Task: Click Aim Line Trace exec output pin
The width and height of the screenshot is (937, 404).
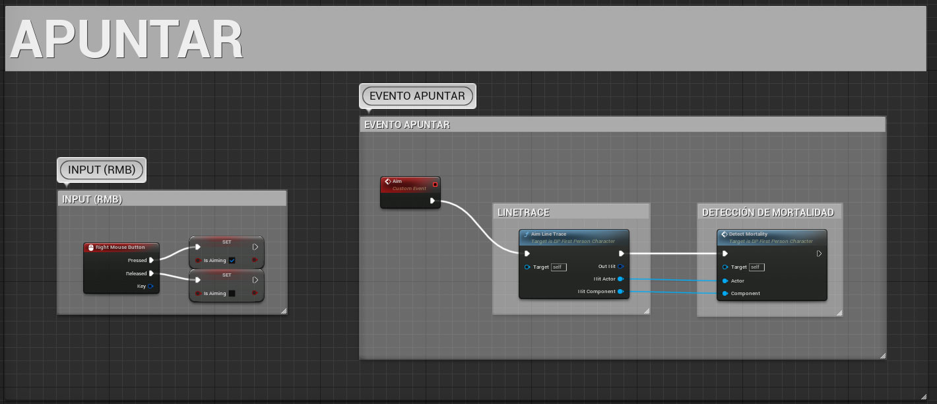Action: click(x=621, y=253)
